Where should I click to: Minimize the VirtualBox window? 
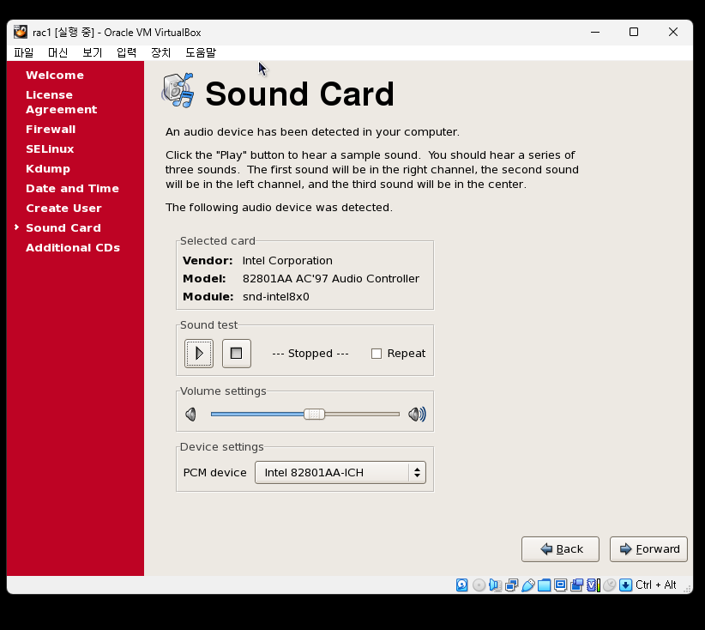click(x=595, y=32)
